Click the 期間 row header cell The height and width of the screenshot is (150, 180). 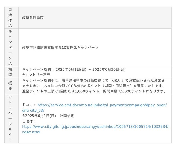pyautogui.click(x=12, y=72)
